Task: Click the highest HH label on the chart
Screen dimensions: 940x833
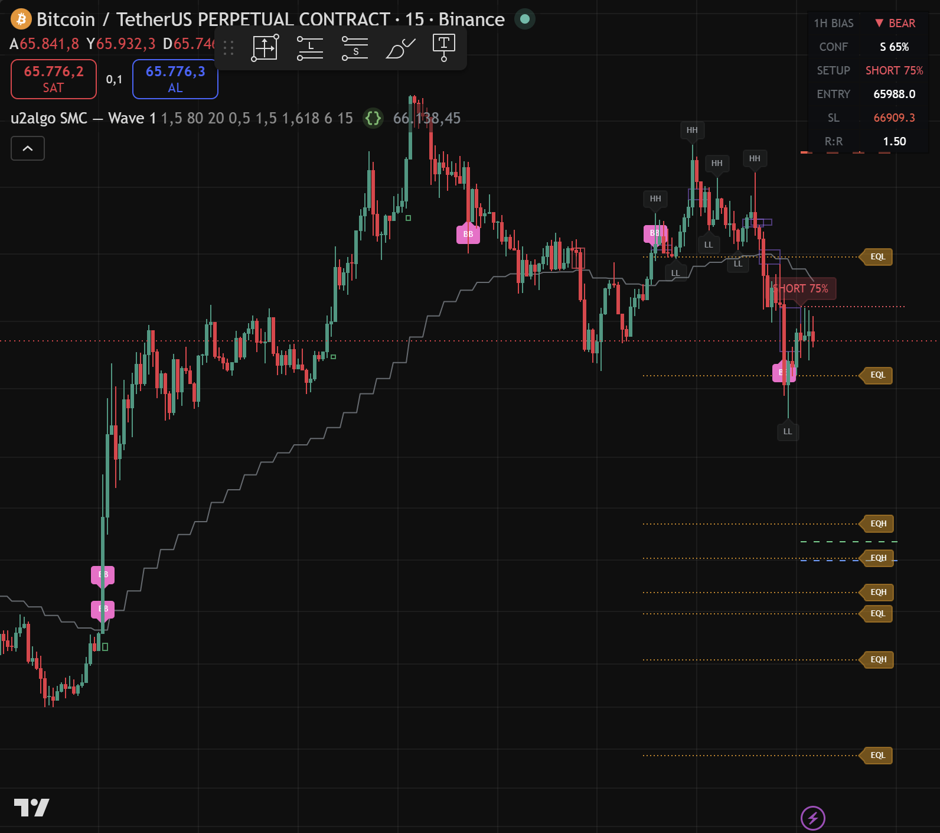Action: click(x=692, y=131)
